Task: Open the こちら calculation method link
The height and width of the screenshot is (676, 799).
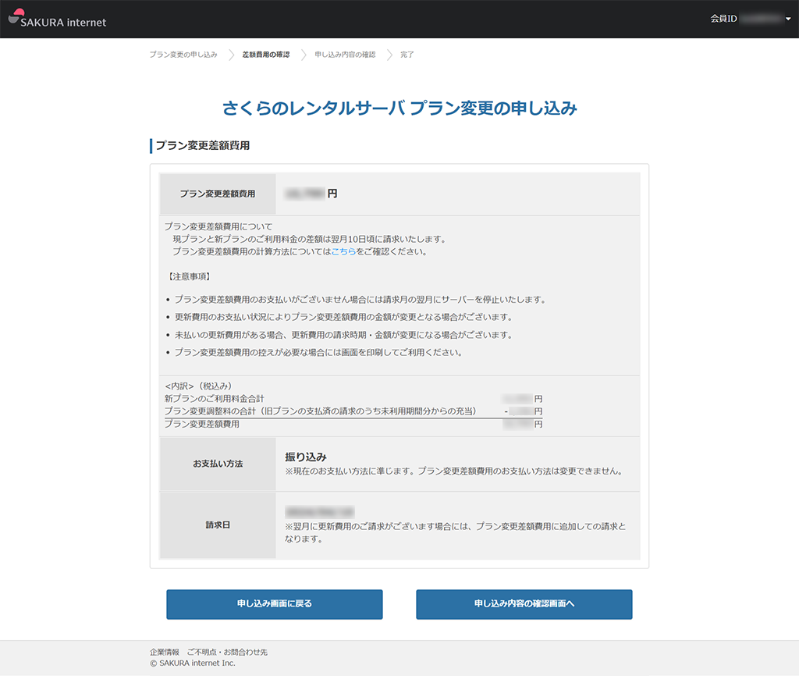Action: 343,251
